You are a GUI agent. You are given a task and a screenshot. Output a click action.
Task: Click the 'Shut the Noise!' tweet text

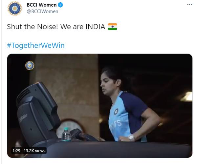[33, 27]
